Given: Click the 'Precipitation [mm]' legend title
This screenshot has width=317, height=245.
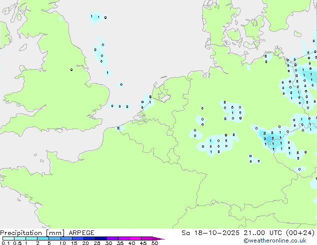Looking at the screenshot, I should pyautogui.click(x=31, y=232).
